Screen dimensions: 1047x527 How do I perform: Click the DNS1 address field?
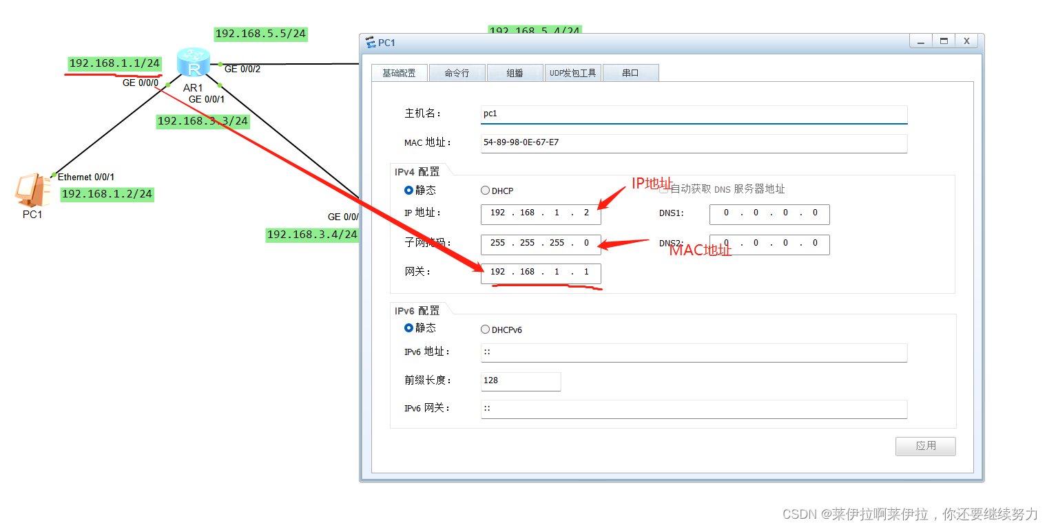(x=769, y=214)
